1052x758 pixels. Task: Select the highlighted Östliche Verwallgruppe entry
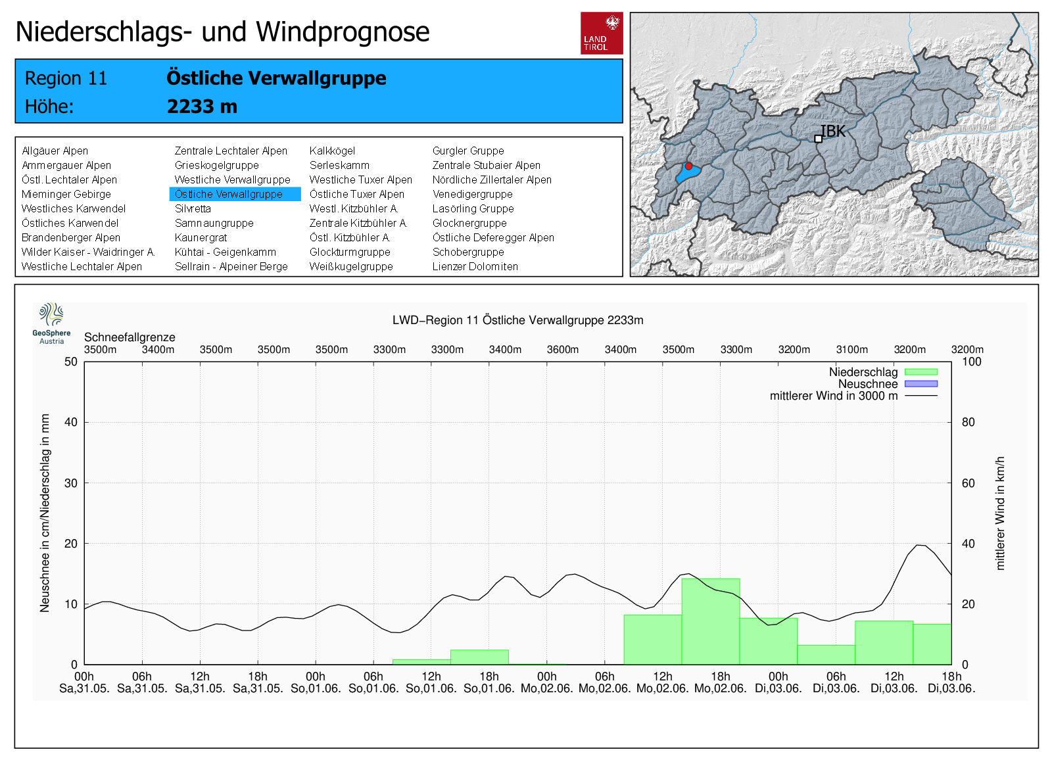[229, 194]
